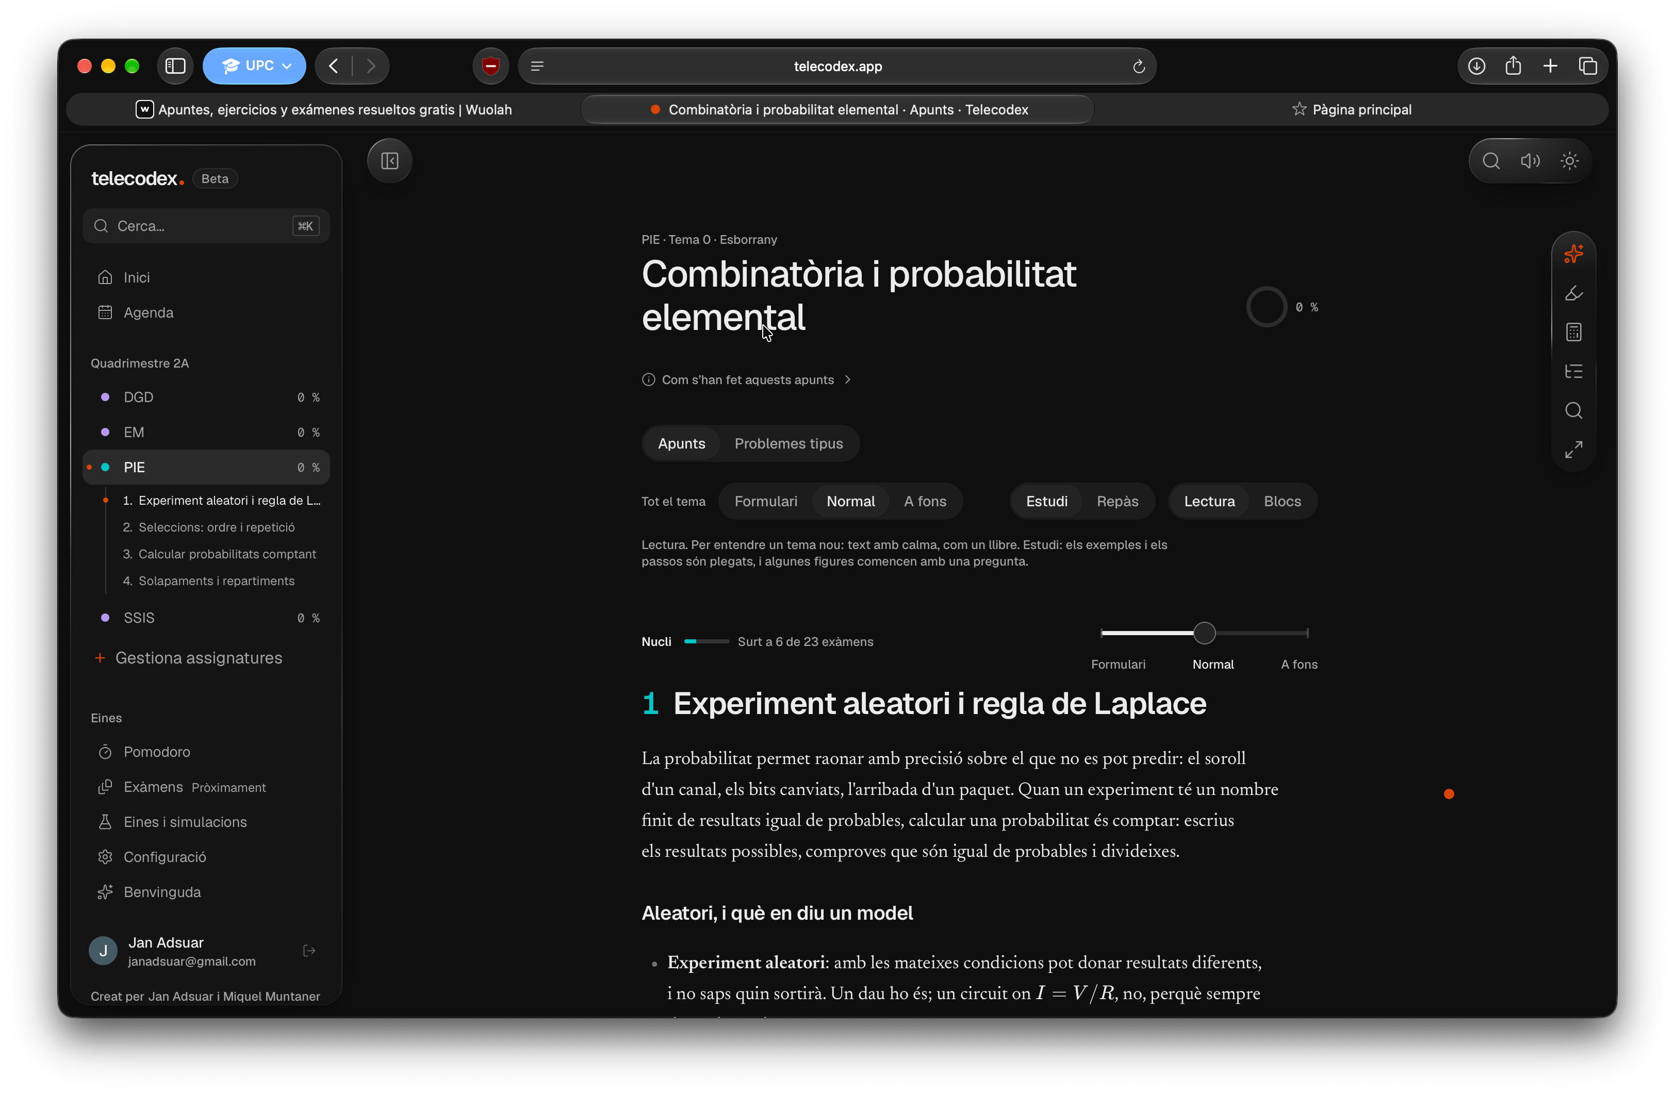
Task: Open the Problemes tipus tab
Action: (x=788, y=443)
